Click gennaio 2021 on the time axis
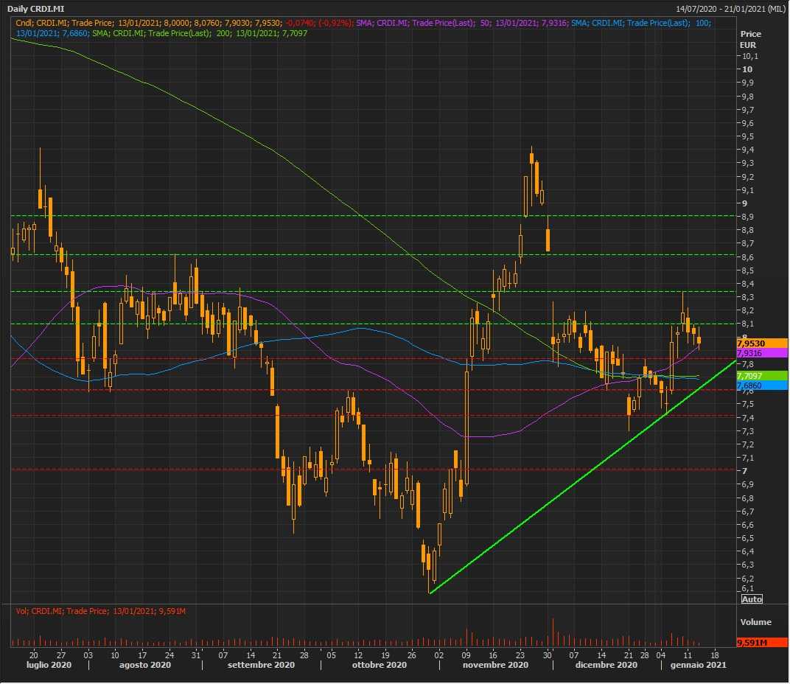This screenshot has height=684, width=790. click(698, 666)
